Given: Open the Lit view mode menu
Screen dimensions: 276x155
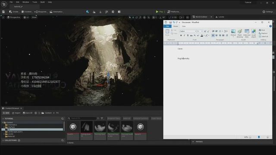Looking at the screenshot, I should (x=26, y=17).
